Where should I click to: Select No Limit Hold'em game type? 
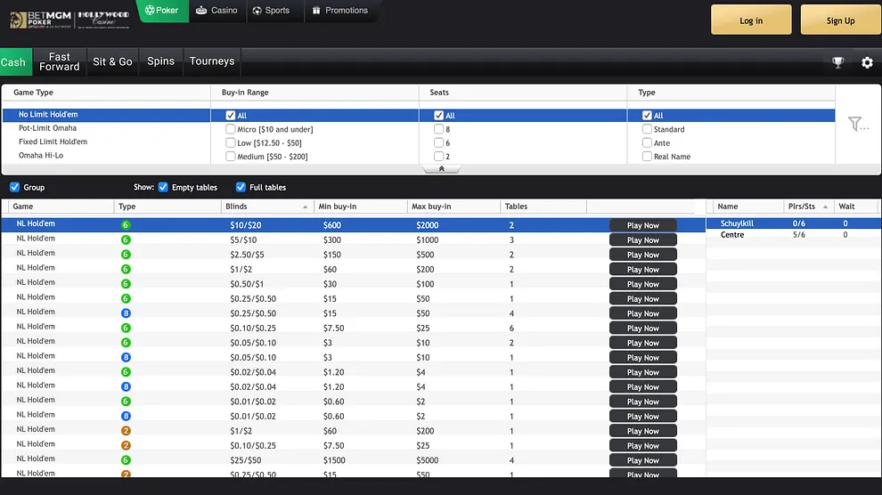click(107, 115)
